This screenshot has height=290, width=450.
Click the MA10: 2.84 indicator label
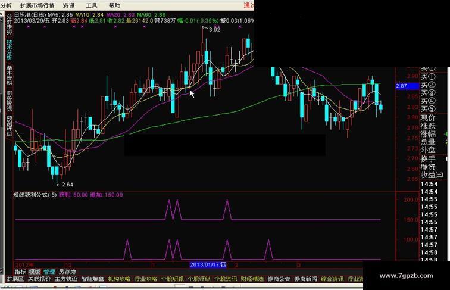(89, 15)
